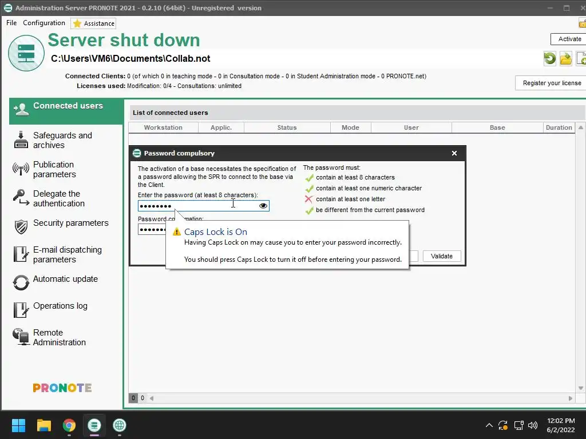Image resolution: width=586 pixels, height=439 pixels.
Task: Click horizontal scroll left arrow
Action: (152, 398)
